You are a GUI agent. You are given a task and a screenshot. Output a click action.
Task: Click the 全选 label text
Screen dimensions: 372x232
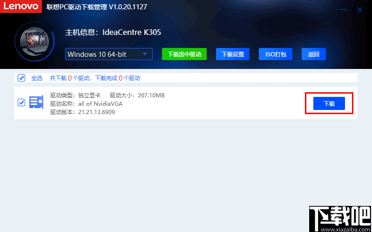(x=37, y=78)
